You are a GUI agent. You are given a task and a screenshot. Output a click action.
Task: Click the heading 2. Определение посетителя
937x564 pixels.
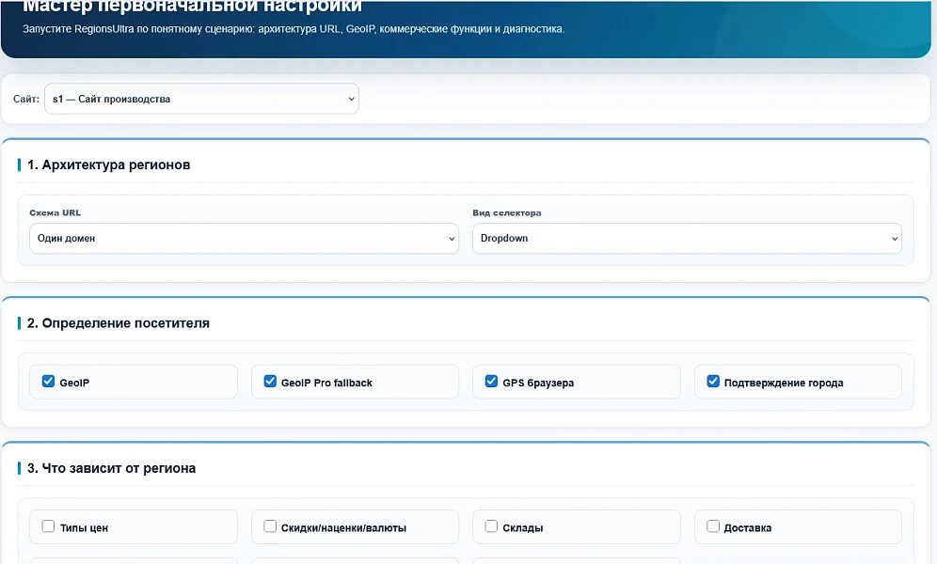click(119, 322)
